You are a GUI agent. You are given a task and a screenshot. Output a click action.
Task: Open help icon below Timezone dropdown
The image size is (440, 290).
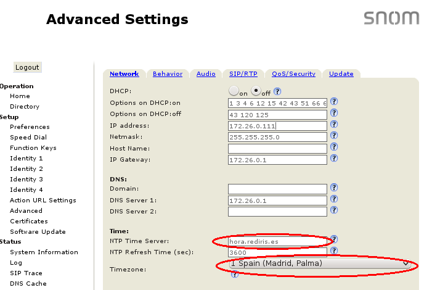(x=234, y=275)
